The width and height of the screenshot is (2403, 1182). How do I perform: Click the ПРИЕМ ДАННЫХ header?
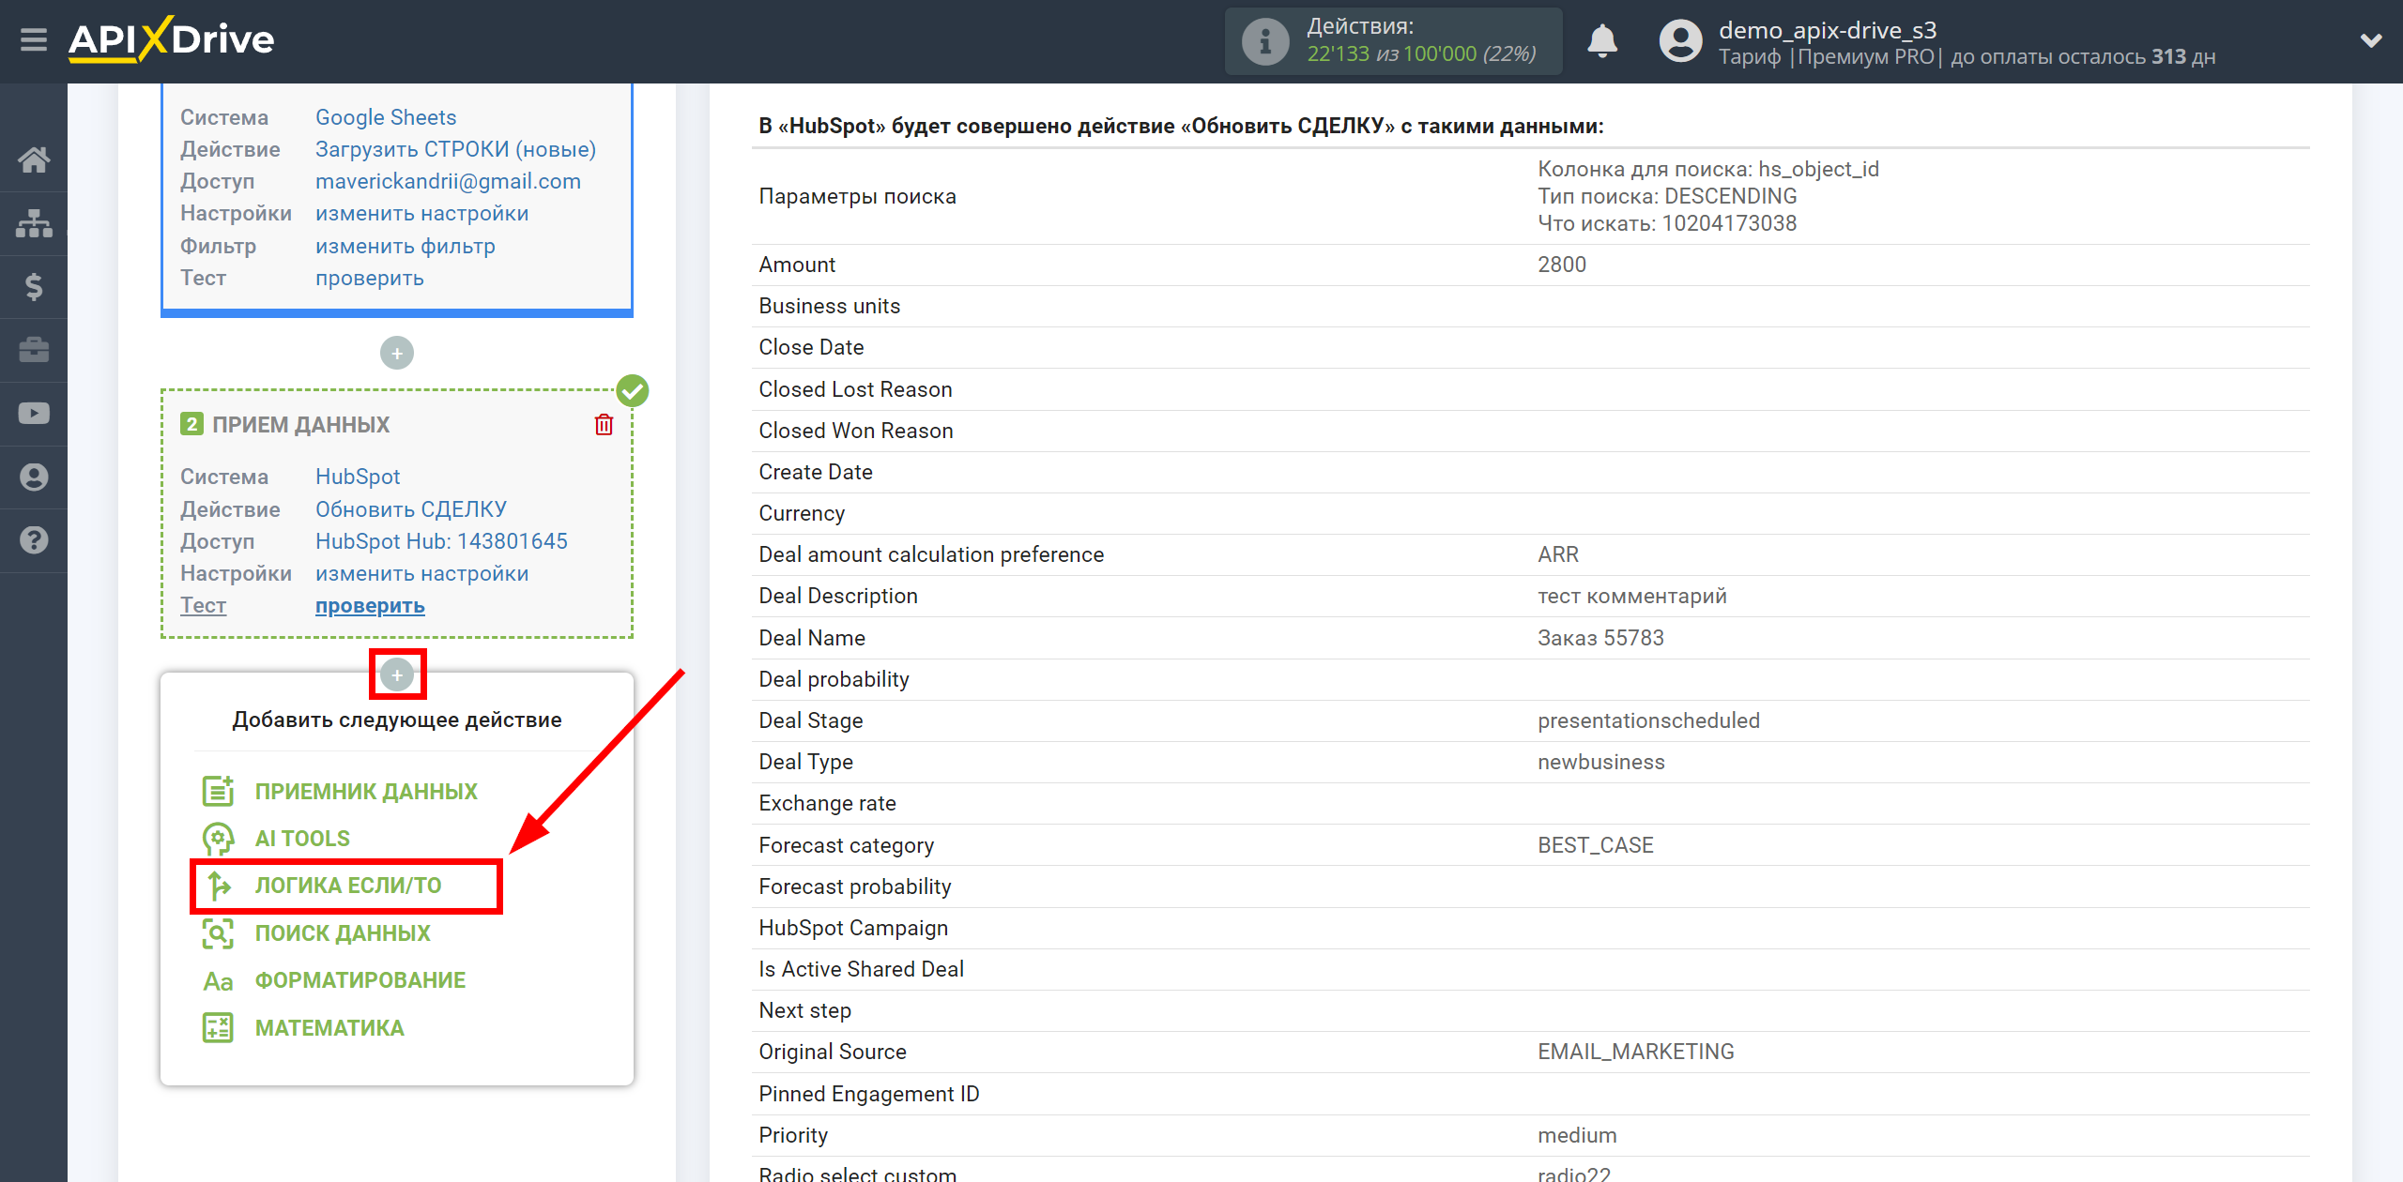pos(300,425)
